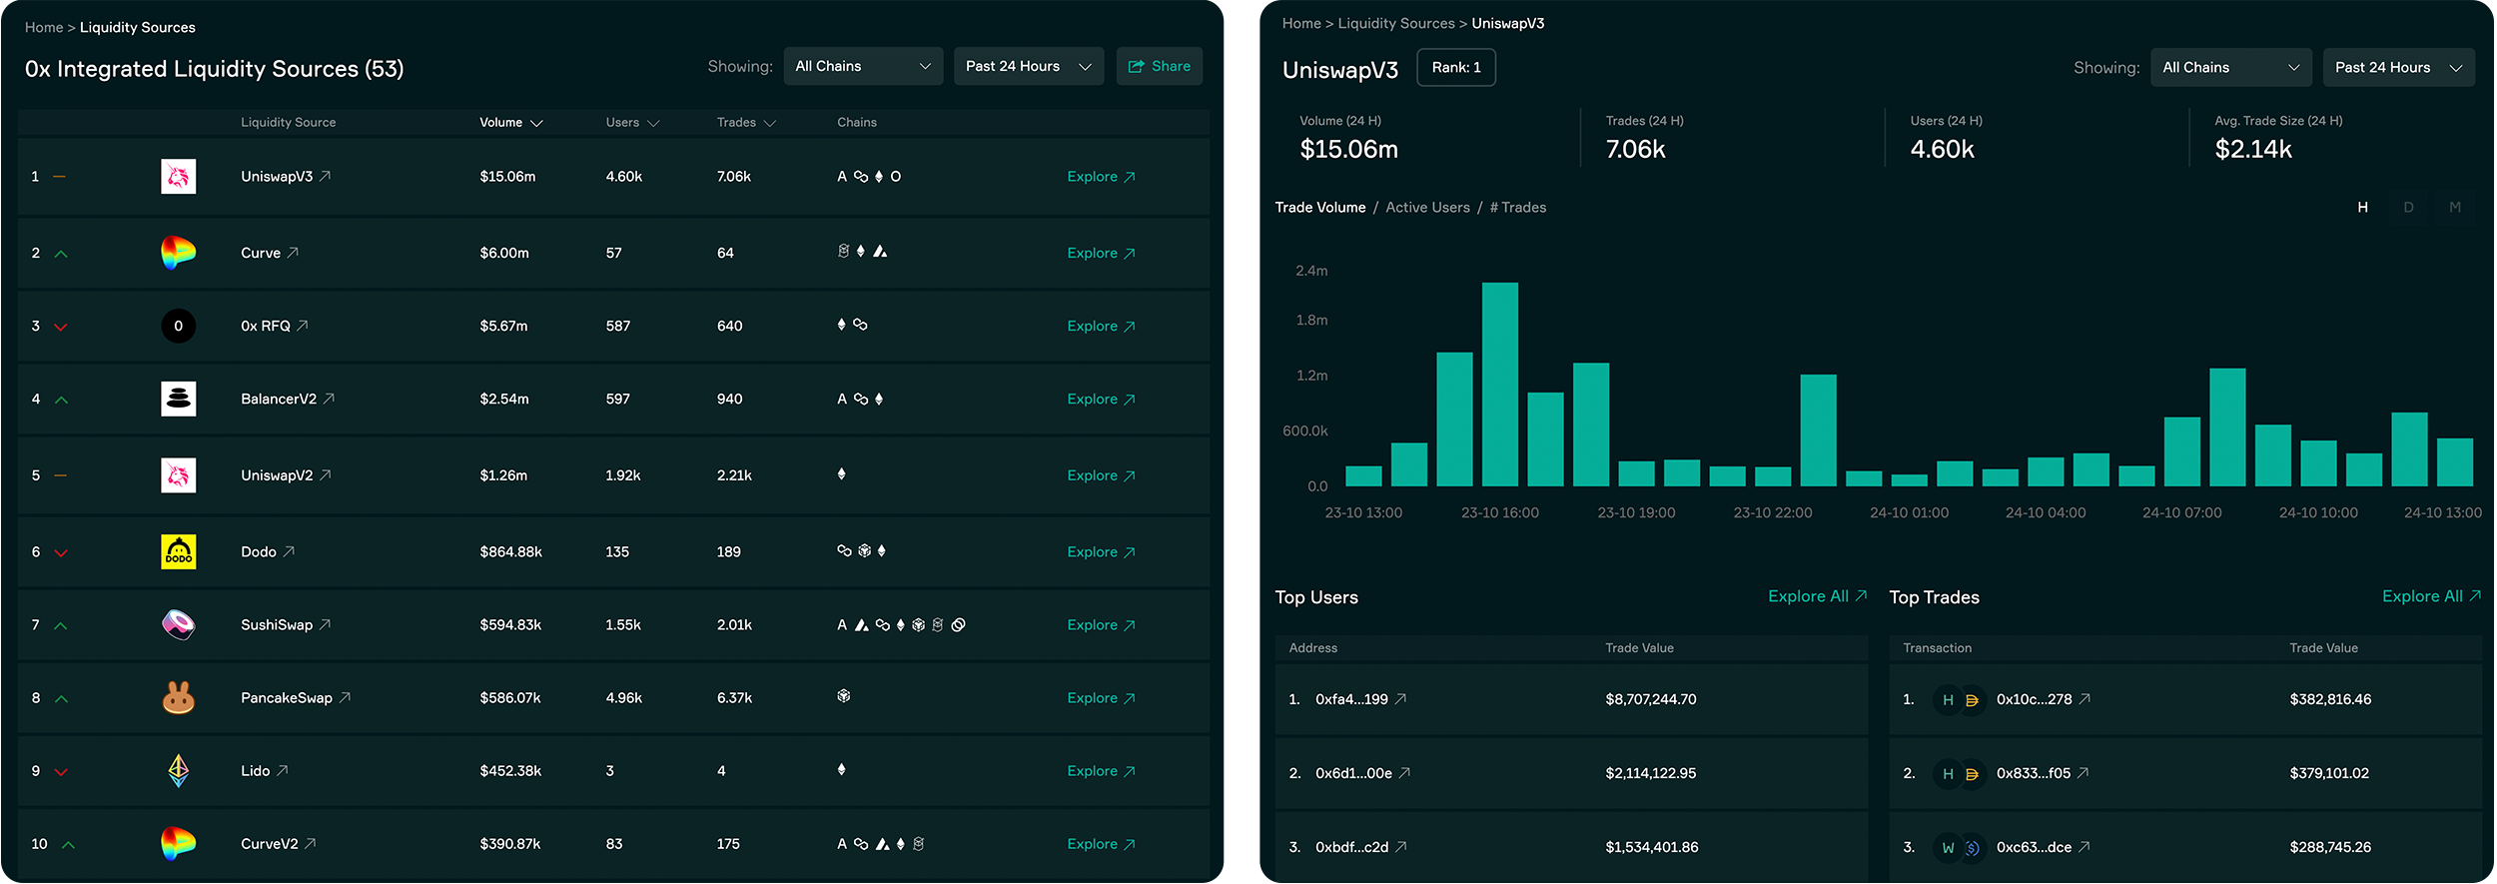
Task: Click the PancakeSwap bunny logo icon
Action: (x=178, y=697)
